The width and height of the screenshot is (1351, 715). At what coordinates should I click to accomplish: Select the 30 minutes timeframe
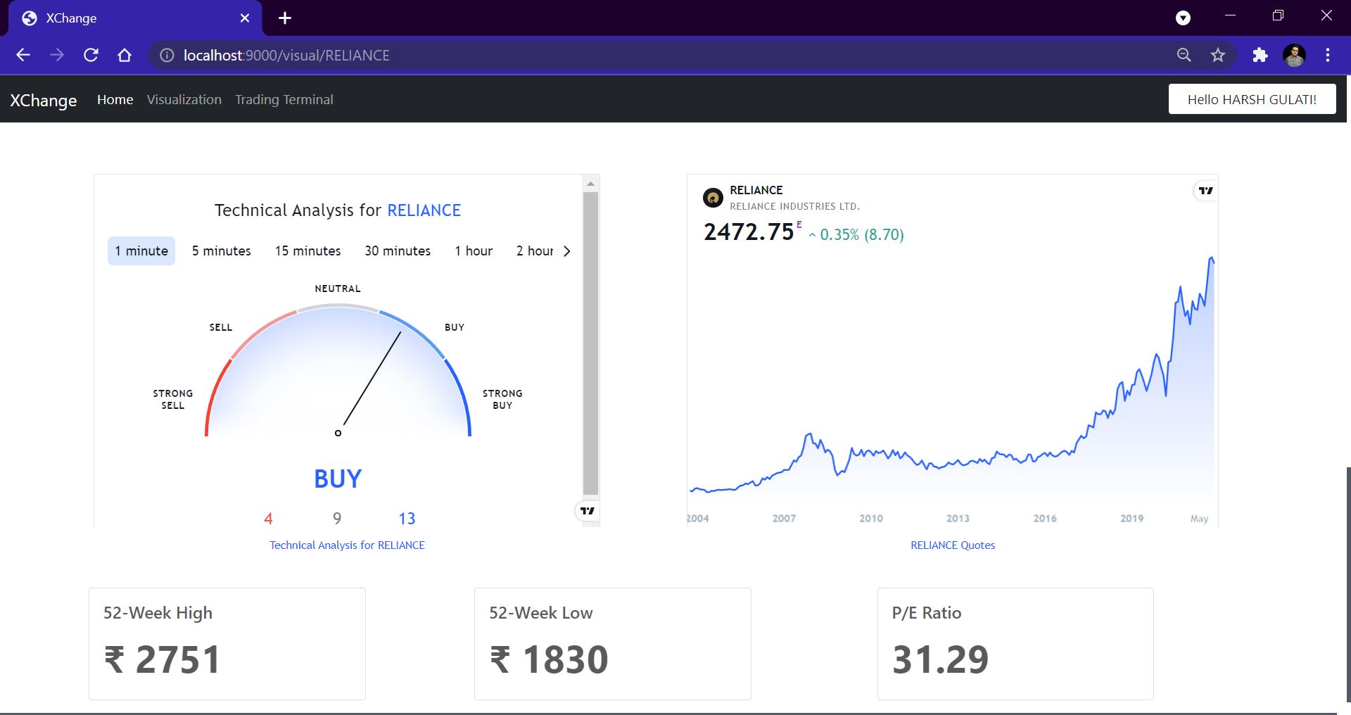point(398,251)
